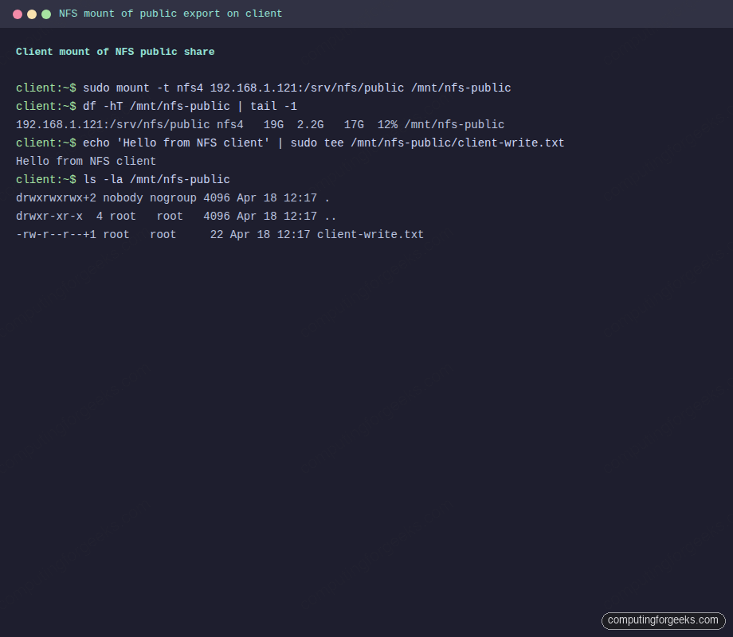Click the red close window control

[19, 14]
